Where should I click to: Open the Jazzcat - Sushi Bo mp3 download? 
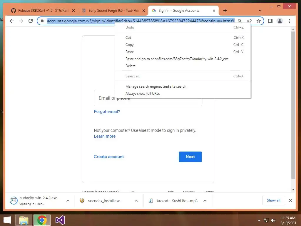[x=174, y=201]
